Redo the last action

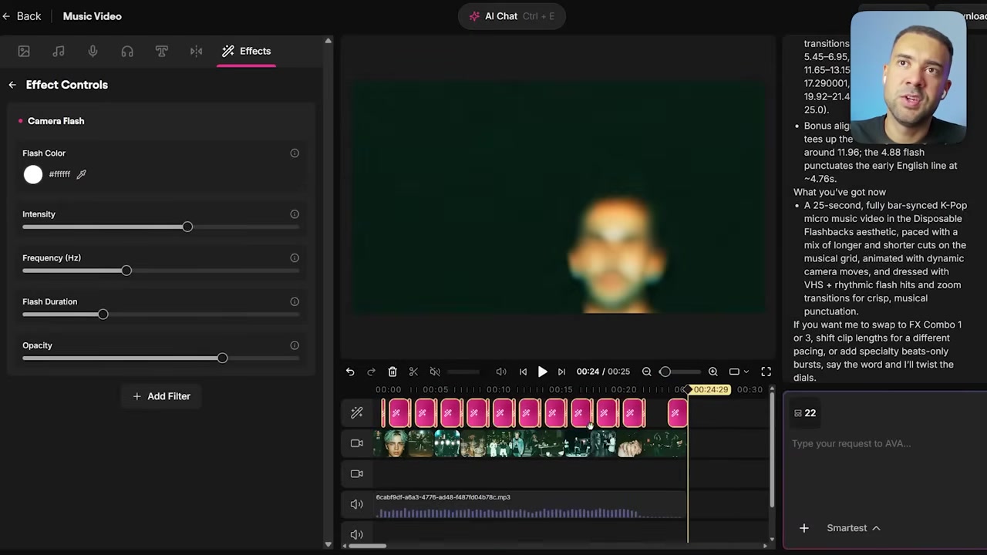pyautogui.click(x=371, y=372)
